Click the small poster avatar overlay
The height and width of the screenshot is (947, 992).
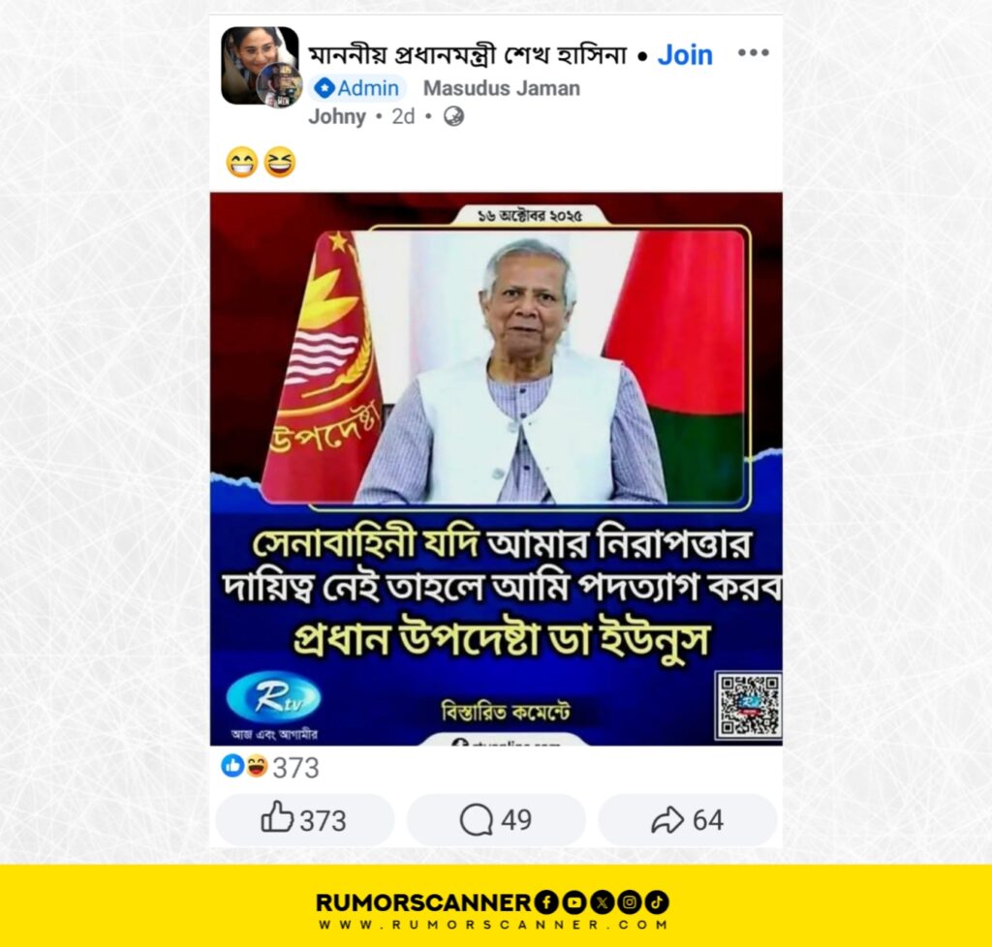[x=280, y=85]
